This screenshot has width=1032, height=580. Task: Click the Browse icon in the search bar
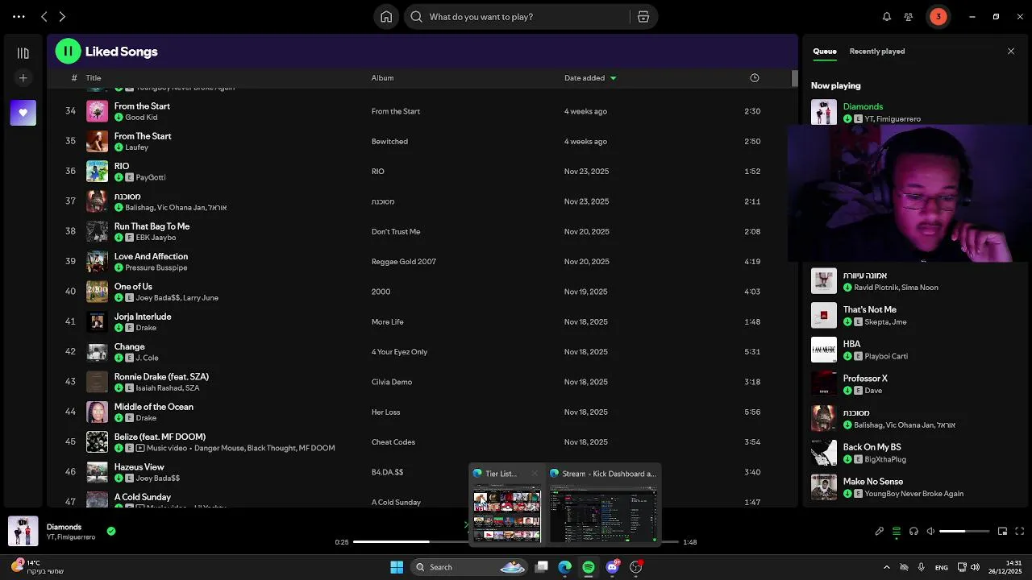pyautogui.click(x=643, y=17)
